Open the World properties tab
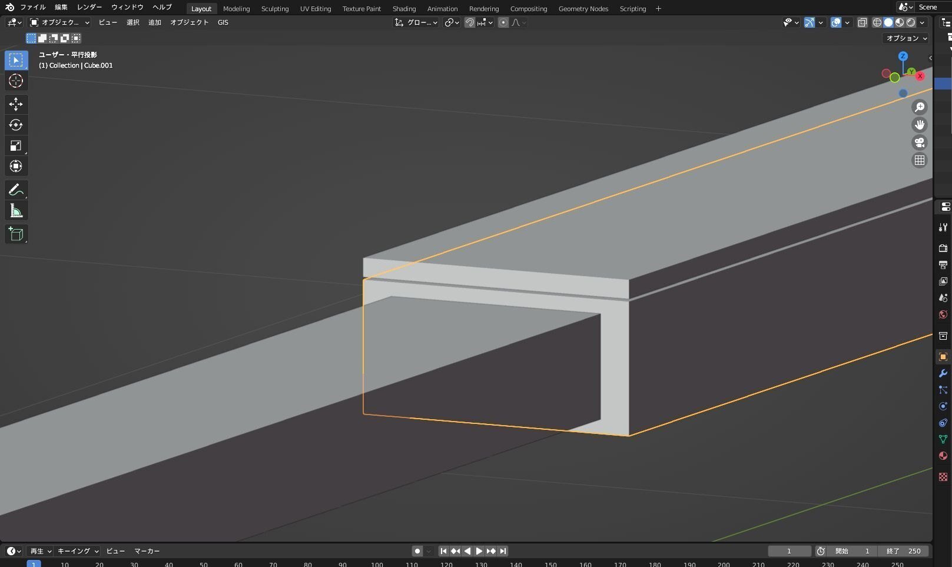Viewport: 952px width, 567px height. pyautogui.click(x=943, y=314)
